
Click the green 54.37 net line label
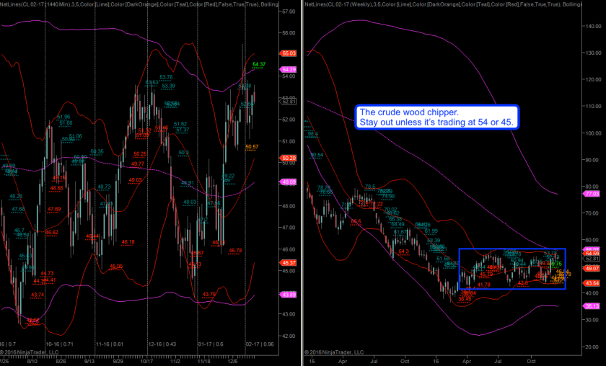tap(259, 65)
